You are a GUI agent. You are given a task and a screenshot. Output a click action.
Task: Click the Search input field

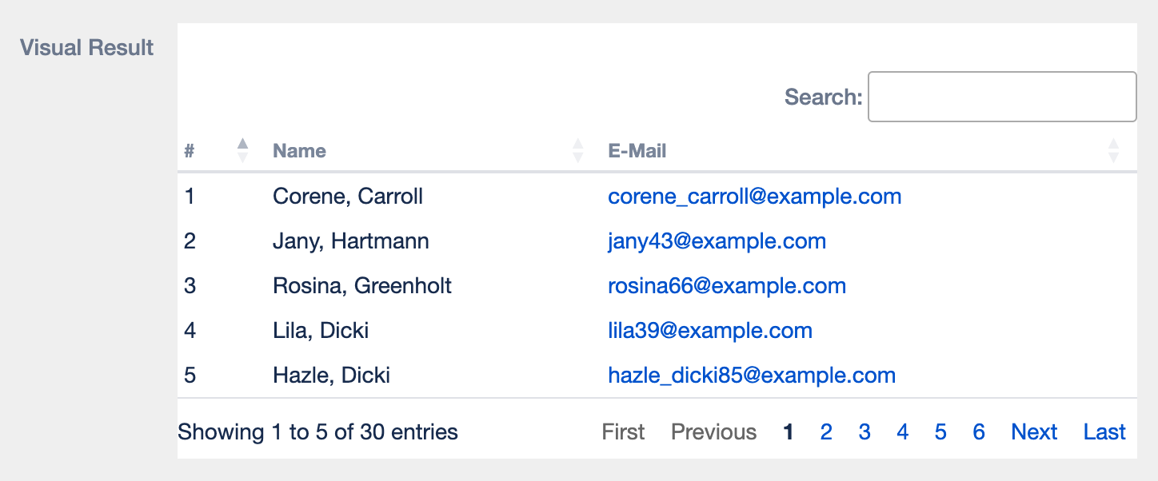(1002, 97)
